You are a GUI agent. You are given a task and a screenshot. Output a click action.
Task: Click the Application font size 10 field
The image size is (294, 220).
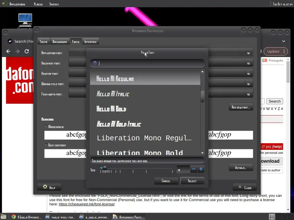[x=249, y=53]
